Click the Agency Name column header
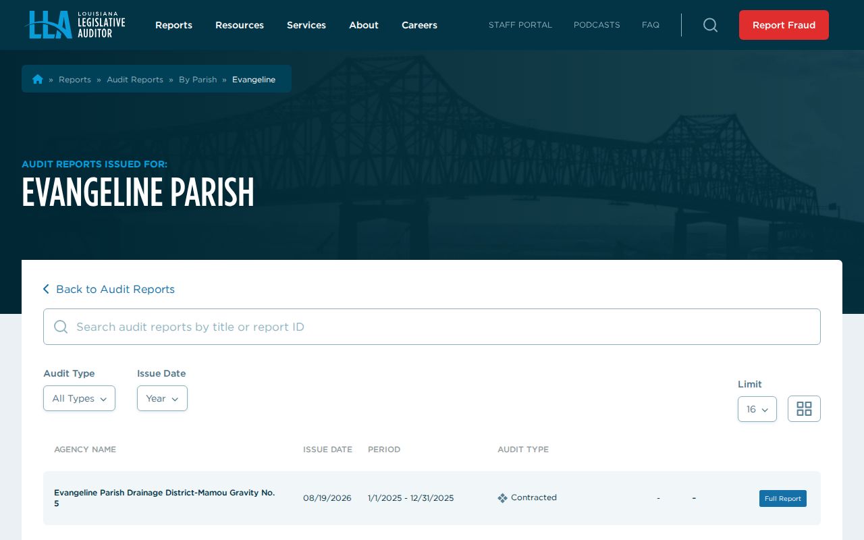 pos(85,450)
